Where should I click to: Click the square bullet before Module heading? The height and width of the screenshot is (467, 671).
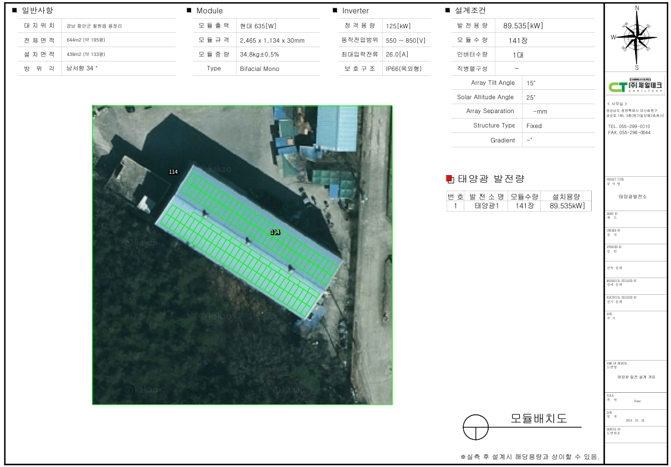pyautogui.click(x=189, y=11)
